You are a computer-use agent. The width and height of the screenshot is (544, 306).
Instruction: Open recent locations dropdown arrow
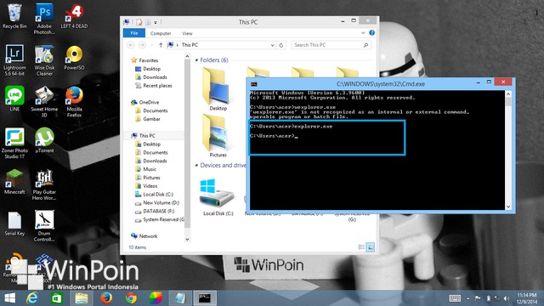coord(151,45)
